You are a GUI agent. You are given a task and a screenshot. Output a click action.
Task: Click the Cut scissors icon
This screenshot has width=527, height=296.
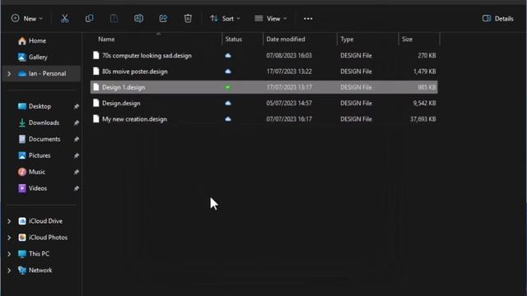click(x=64, y=18)
